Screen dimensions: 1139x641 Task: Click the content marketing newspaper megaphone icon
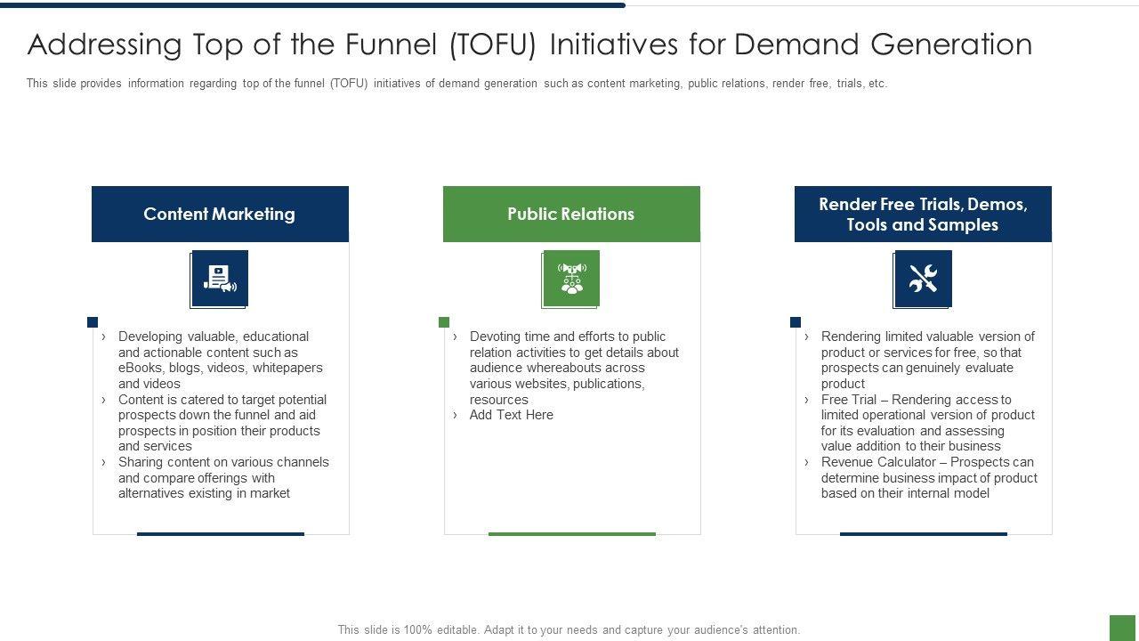(219, 279)
